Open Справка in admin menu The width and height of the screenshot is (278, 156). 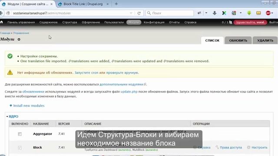(190, 22)
